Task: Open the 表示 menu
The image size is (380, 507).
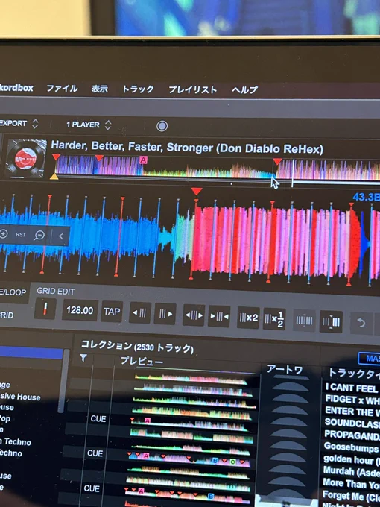Action: tap(100, 89)
